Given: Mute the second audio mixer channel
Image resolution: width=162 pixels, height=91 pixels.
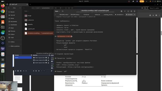Looking at the screenshot, I should [x=52, y=68].
